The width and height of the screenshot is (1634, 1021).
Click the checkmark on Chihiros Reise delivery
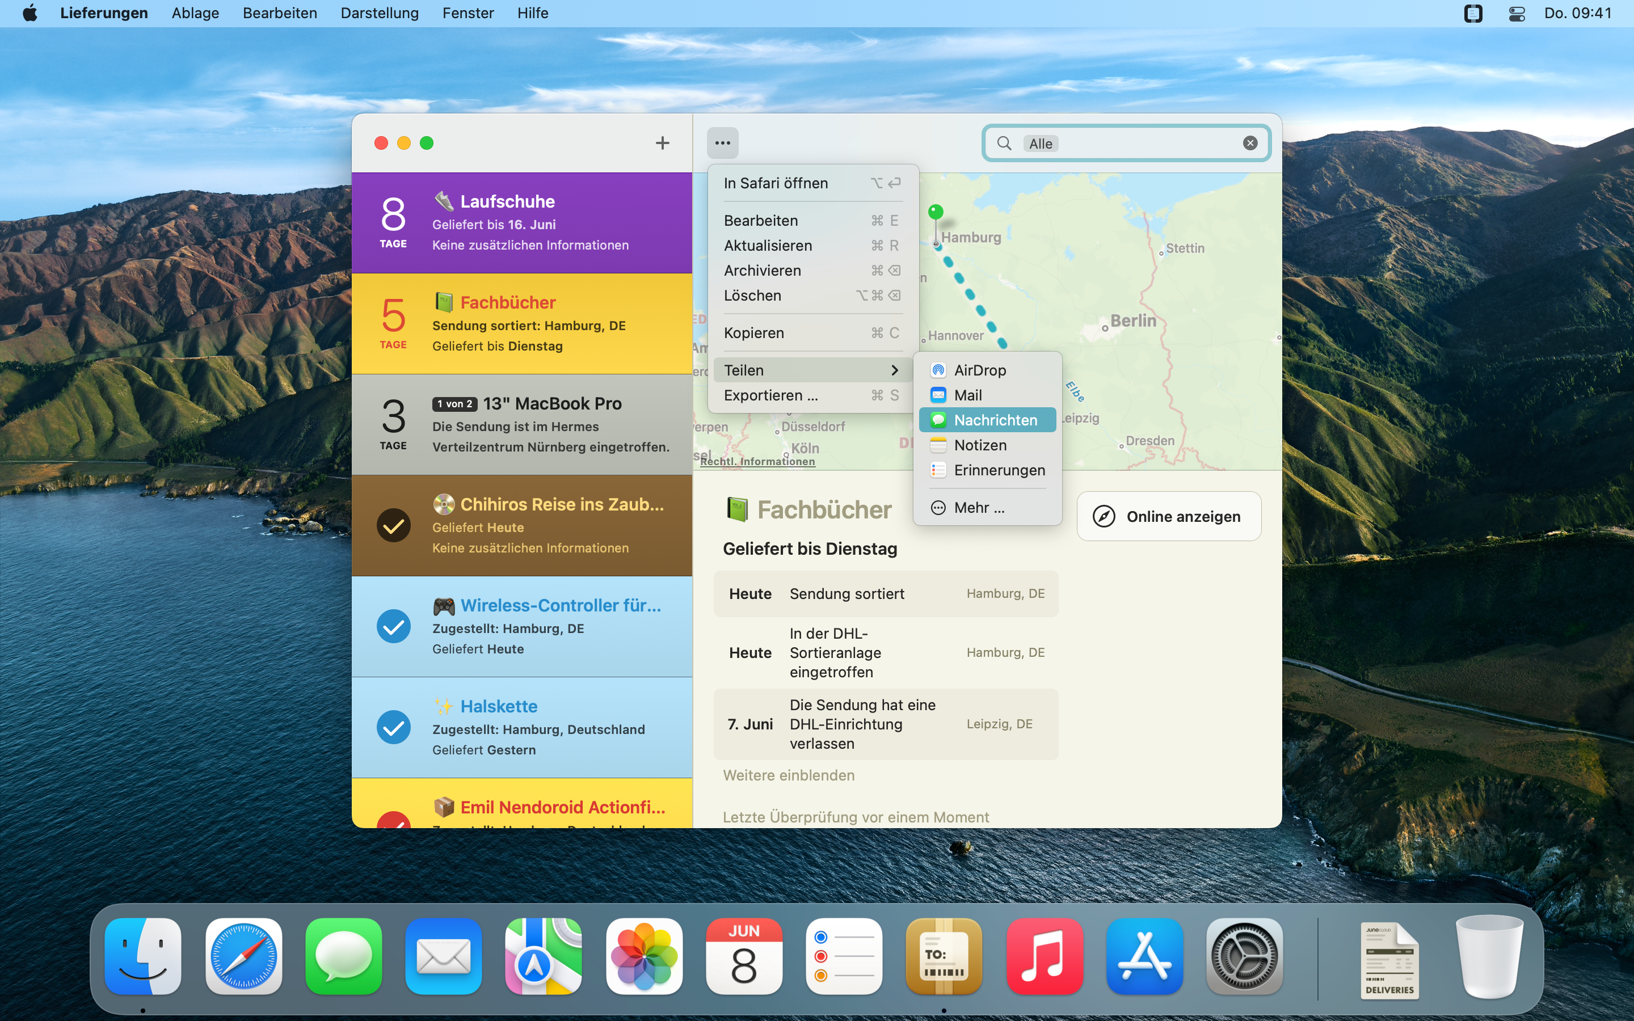(x=393, y=525)
